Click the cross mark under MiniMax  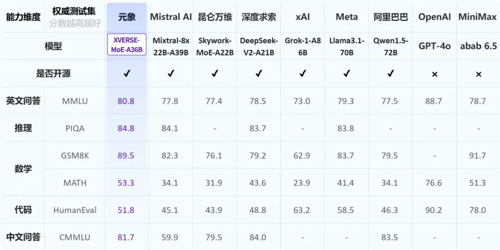tap(478, 74)
